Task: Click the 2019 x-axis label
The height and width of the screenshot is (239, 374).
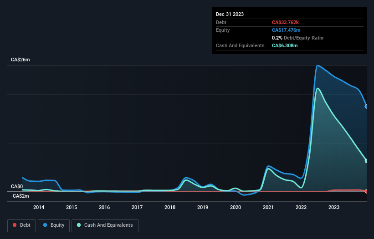Action: pyautogui.click(x=203, y=207)
